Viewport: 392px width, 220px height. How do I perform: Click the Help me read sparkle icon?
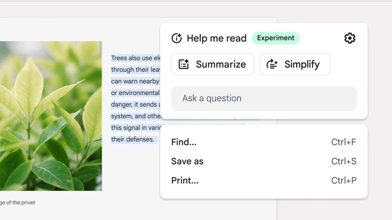[177, 38]
